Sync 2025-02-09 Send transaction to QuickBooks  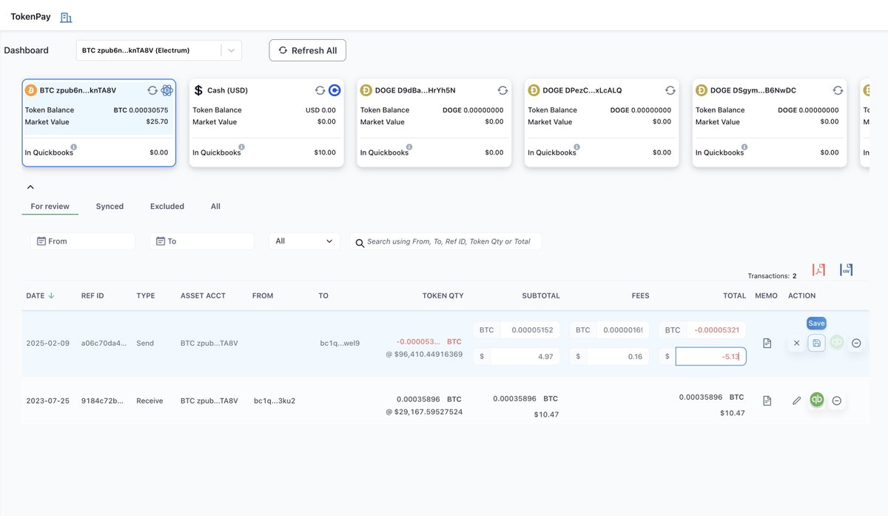(x=836, y=343)
